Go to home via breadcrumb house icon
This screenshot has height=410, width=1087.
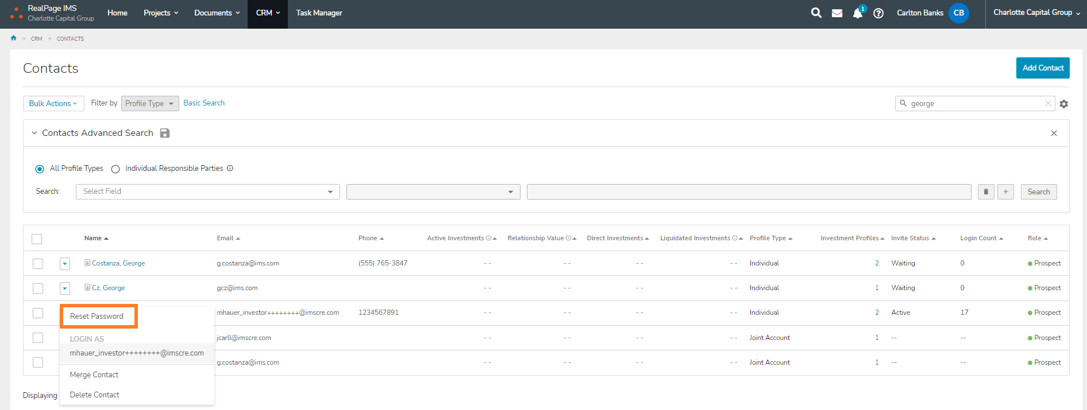[14, 38]
